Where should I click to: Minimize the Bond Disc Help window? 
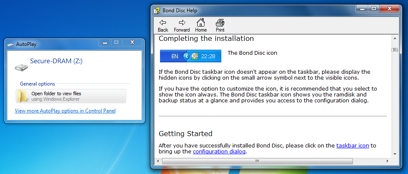click(x=362, y=8)
